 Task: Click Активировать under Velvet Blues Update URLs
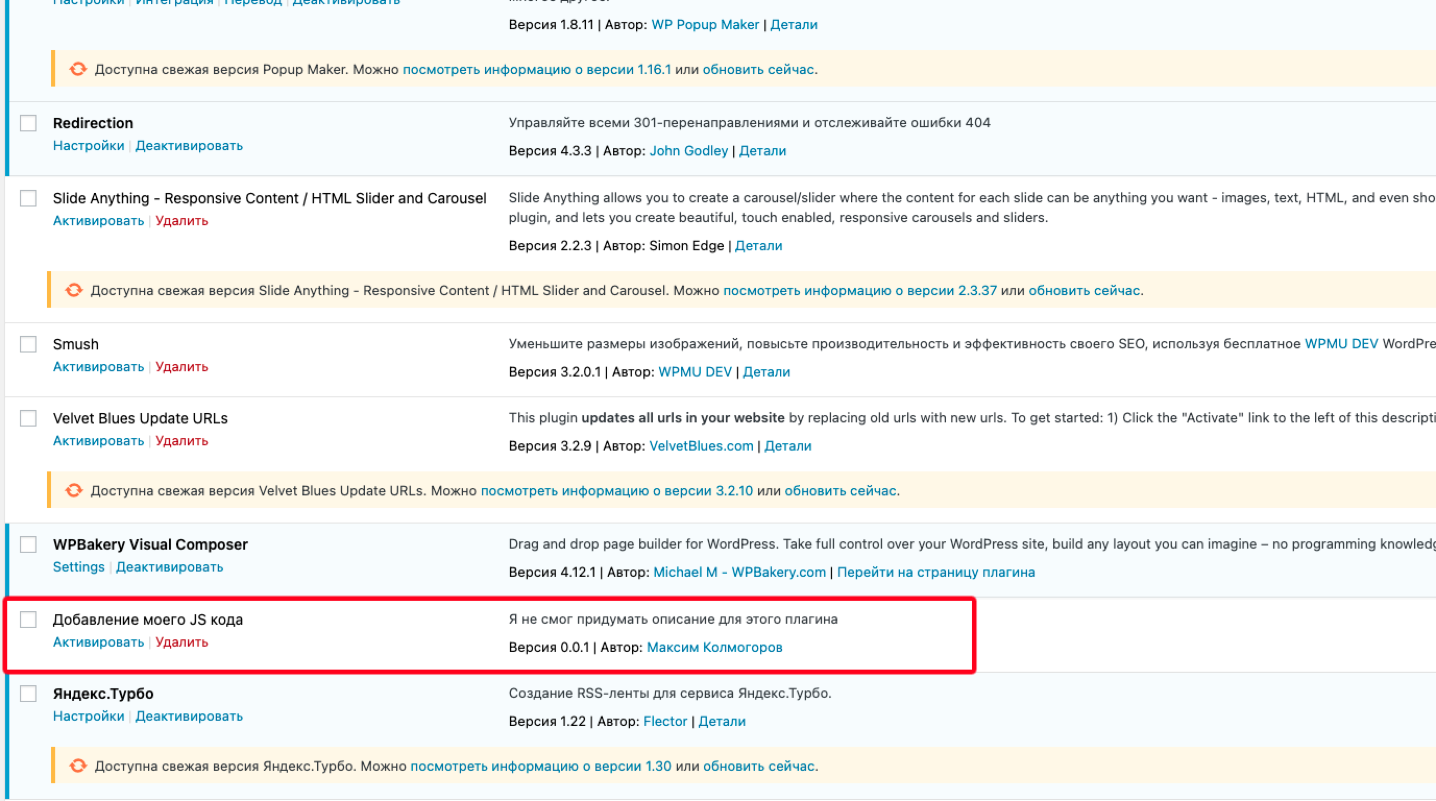pos(99,441)
